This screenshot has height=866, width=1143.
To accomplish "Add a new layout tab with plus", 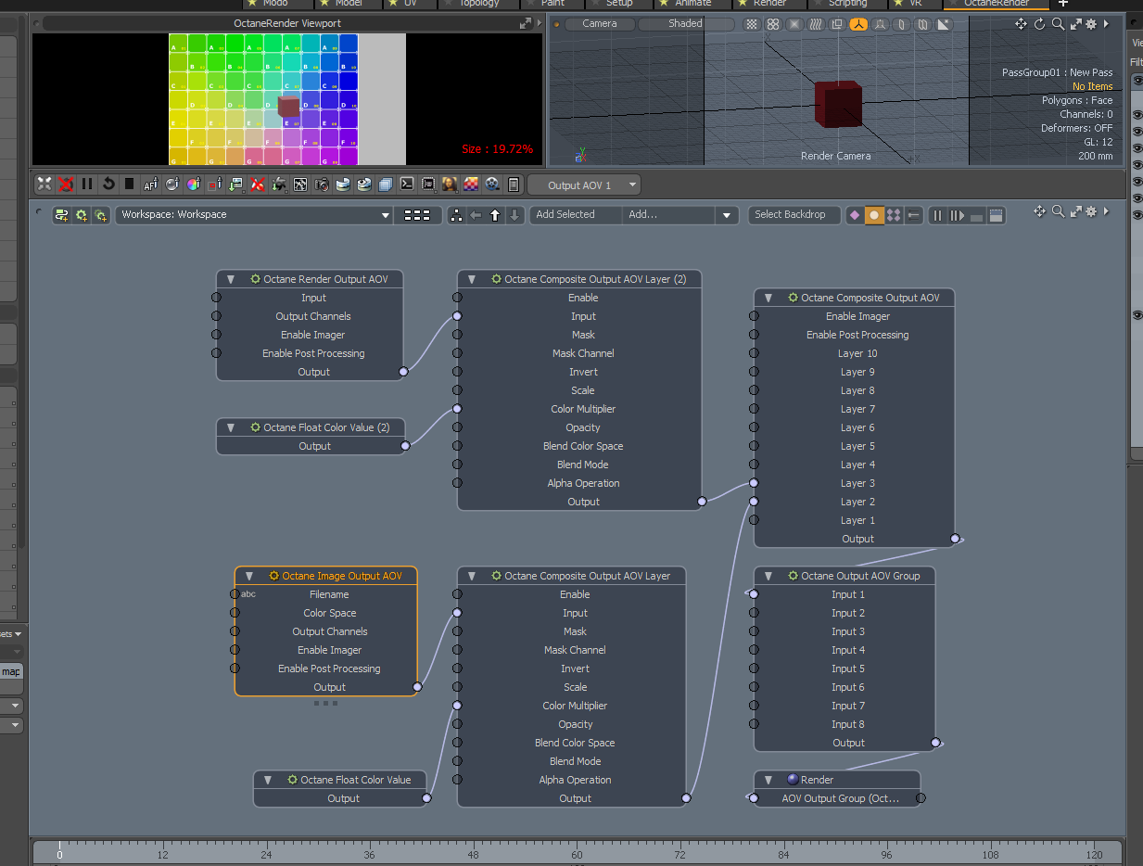I will 1063,4.
